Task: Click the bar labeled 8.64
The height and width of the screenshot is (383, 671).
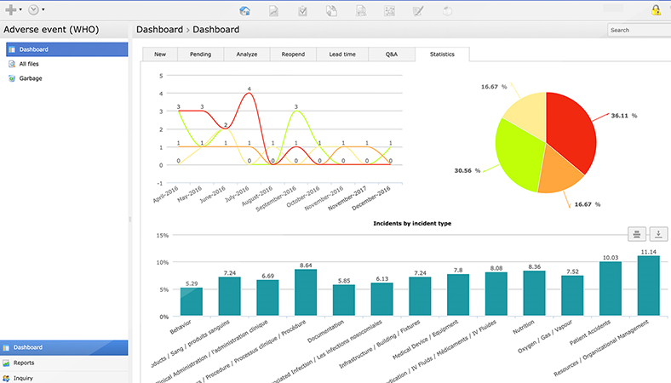Action: click(x=306, y=292)
